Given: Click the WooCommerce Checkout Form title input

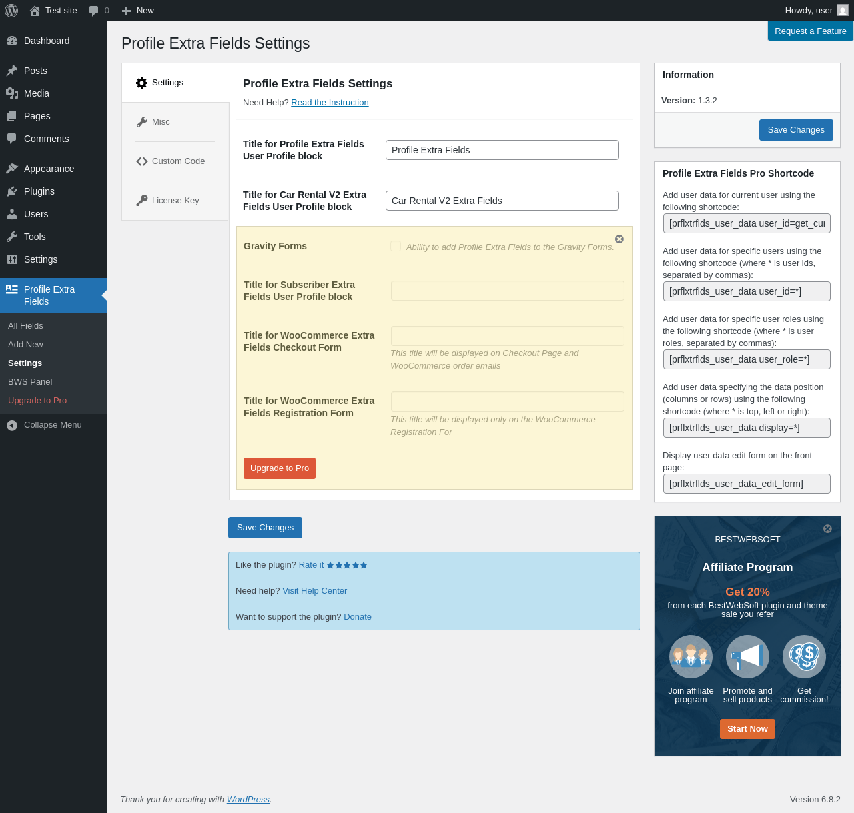Looking at the screenshot, I should click(508, 336).
